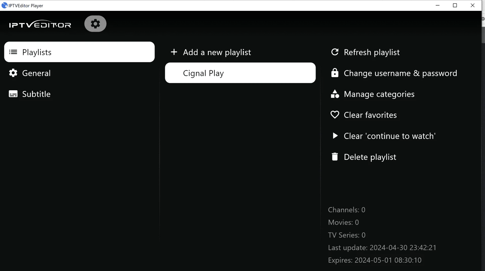This screenshot has height=271, width=485.
Task: Click the refresh arrow icon
Action: pyautogui.click(x=335, y=52)
